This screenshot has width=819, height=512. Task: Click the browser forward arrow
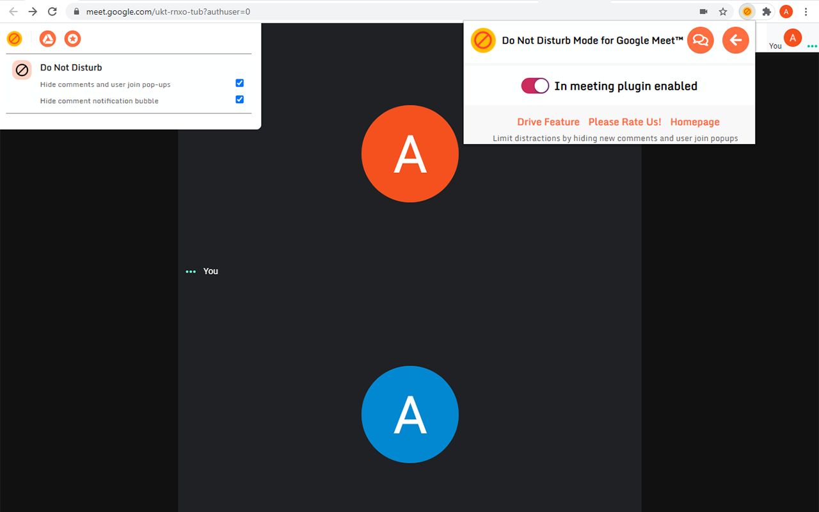click(x=33, y=12)
